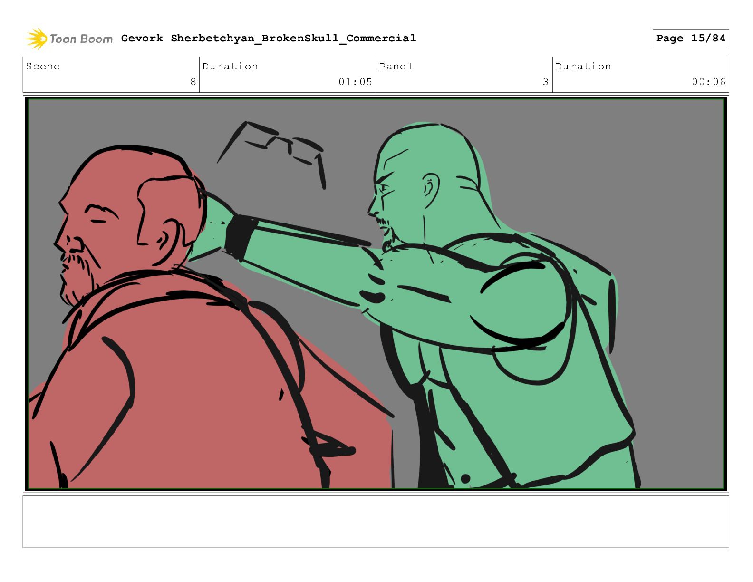
Task: Click the Toon Boom logo
Action: click(69, 39)
